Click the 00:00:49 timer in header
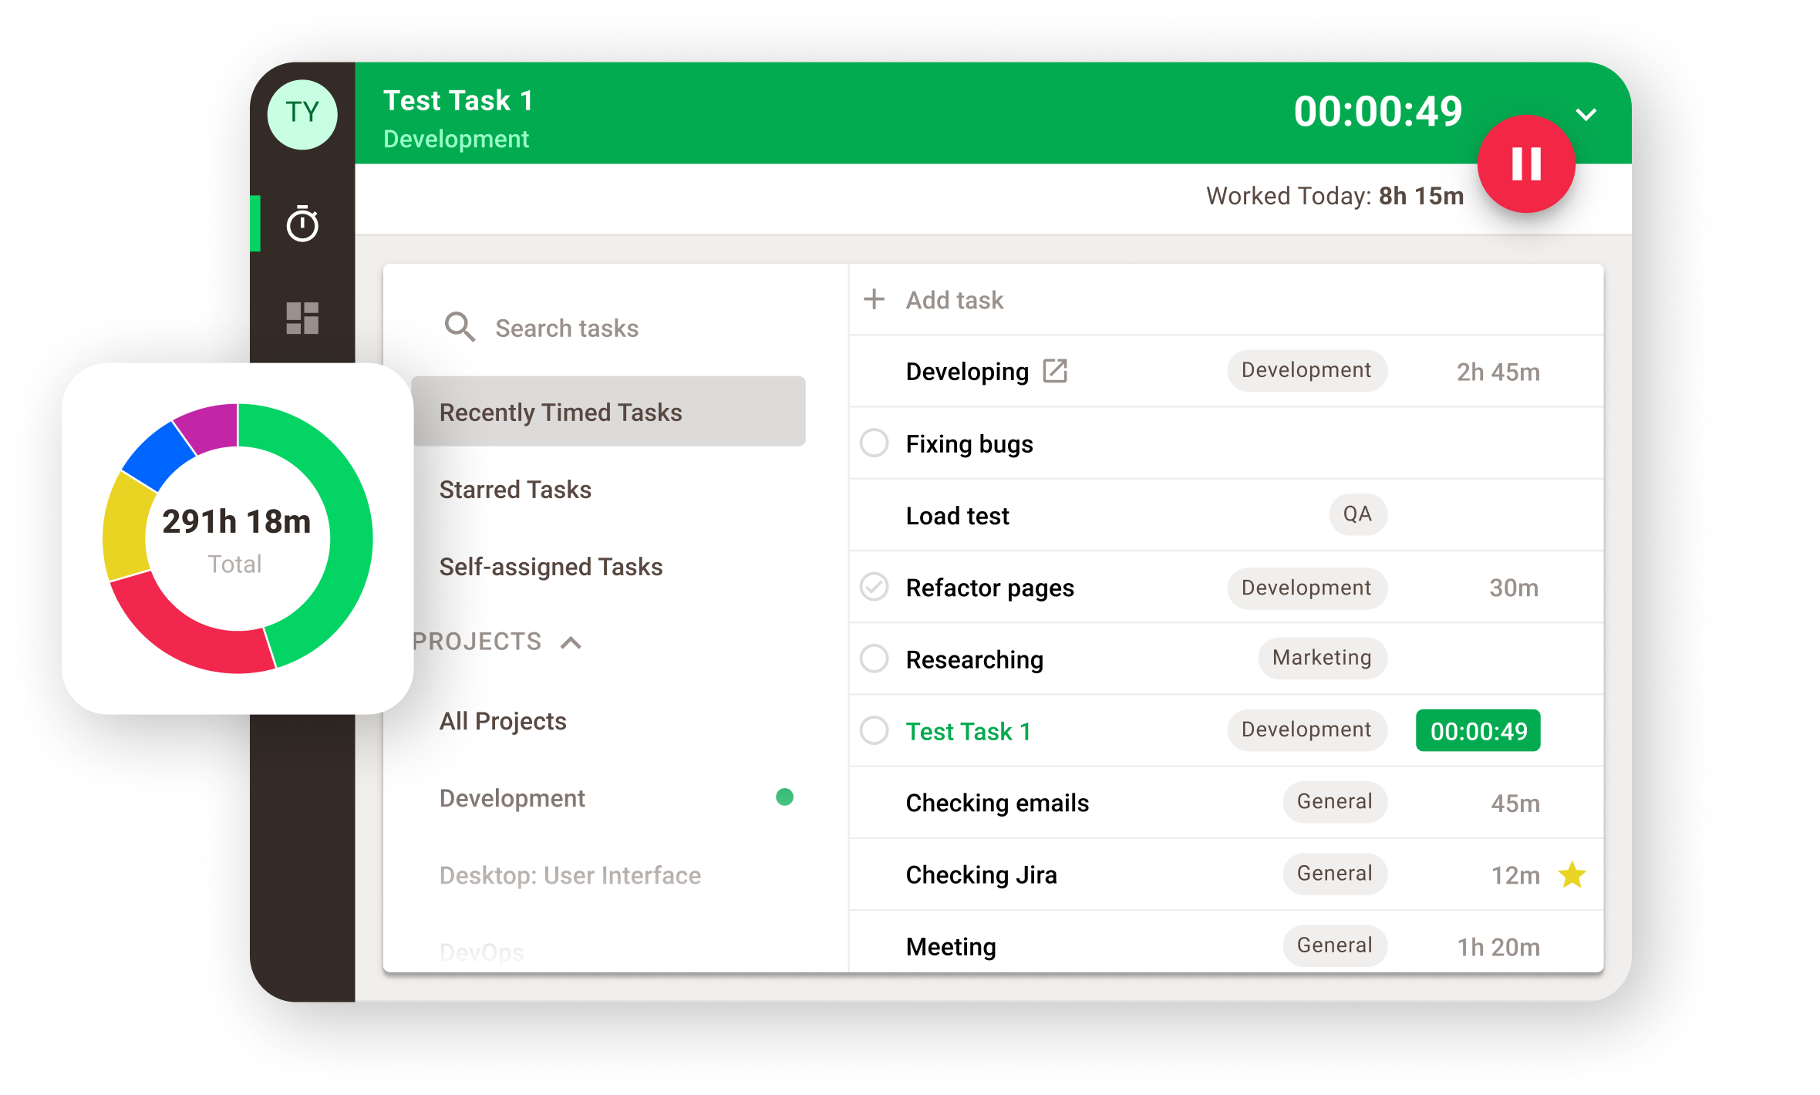 tap(1378, 111)
